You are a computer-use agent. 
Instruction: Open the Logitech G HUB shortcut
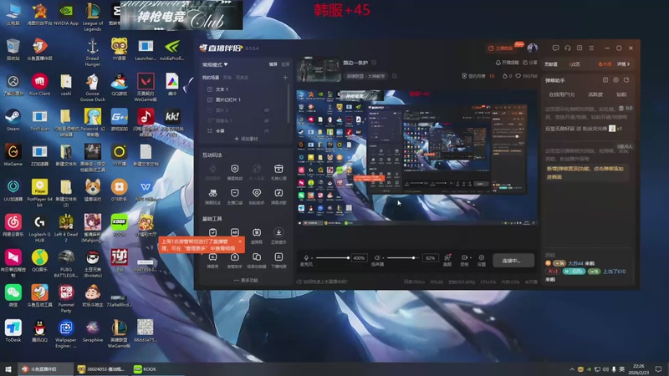pos(39,228)
